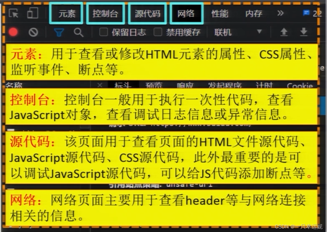Export HAR file using the down-arrow icon
Screen dimensions: 327x232
[303, 32]
